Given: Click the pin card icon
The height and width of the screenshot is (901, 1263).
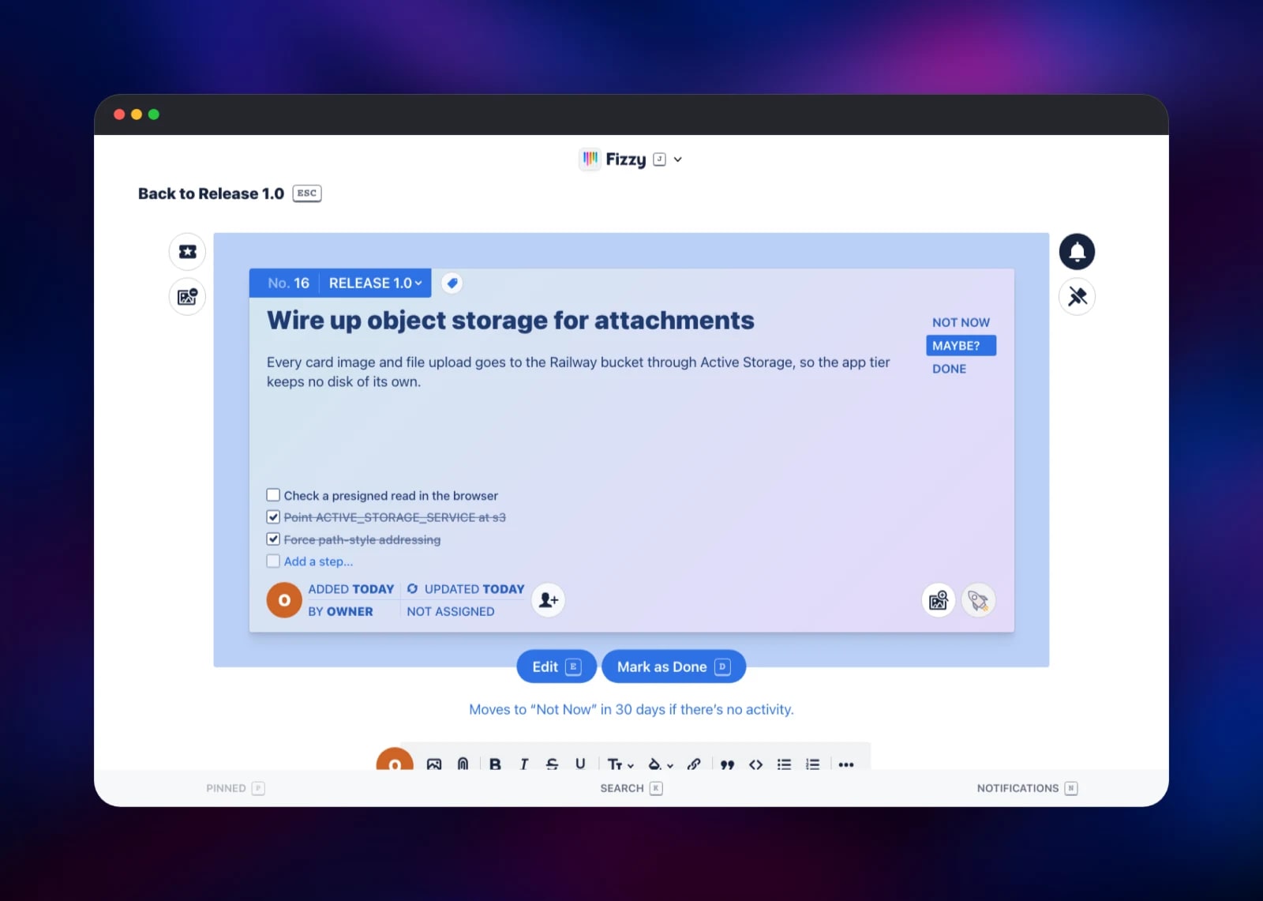Looking at the screenshot, I should (1077, 297).
